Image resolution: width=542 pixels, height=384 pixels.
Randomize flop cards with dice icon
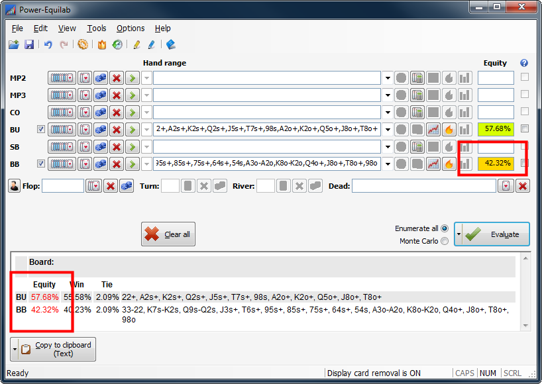127,186
